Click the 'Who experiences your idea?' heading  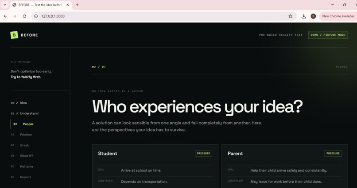198,107
